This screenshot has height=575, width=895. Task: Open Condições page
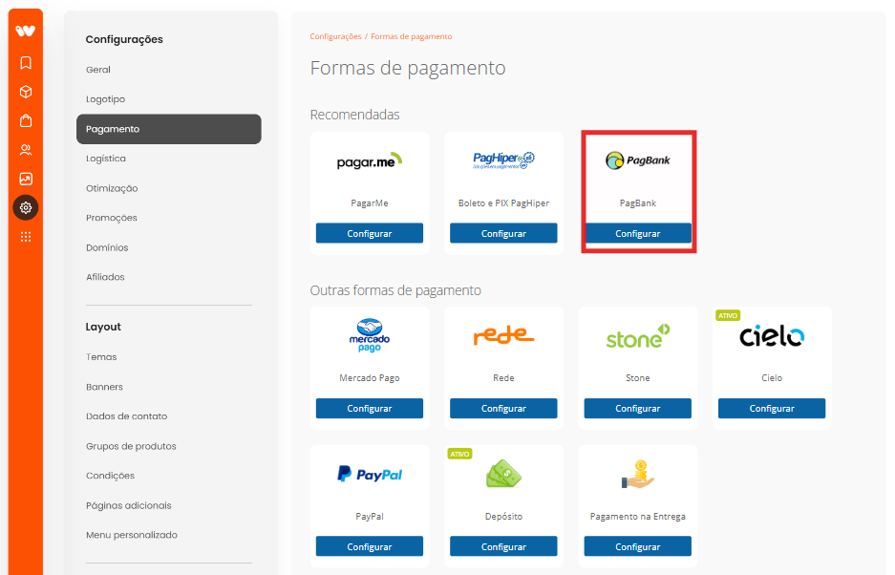(x=110, y=476)
